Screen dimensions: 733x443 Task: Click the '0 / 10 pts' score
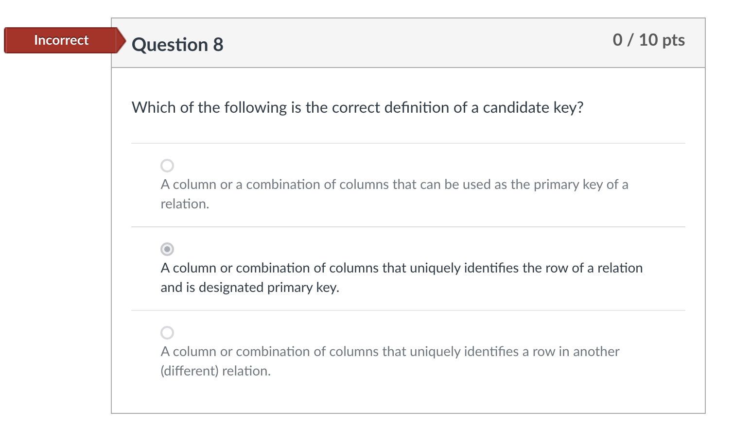click(648, 40)
